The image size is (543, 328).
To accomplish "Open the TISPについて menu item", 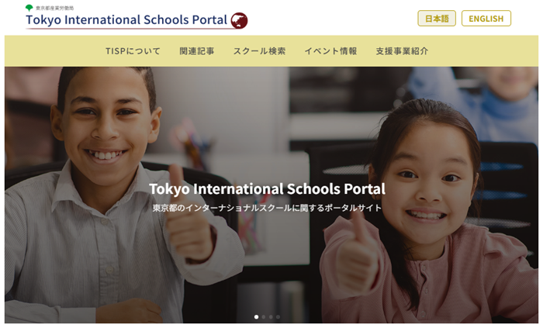I will coord(133,51).
